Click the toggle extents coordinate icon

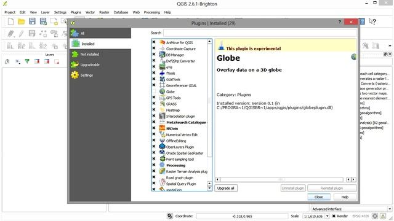coord(170,216)
